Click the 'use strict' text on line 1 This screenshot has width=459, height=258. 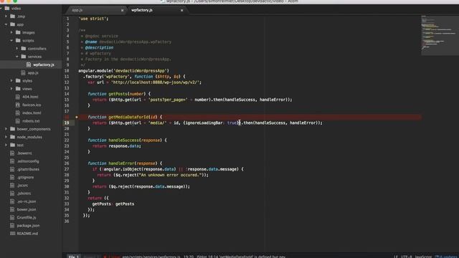93,19
